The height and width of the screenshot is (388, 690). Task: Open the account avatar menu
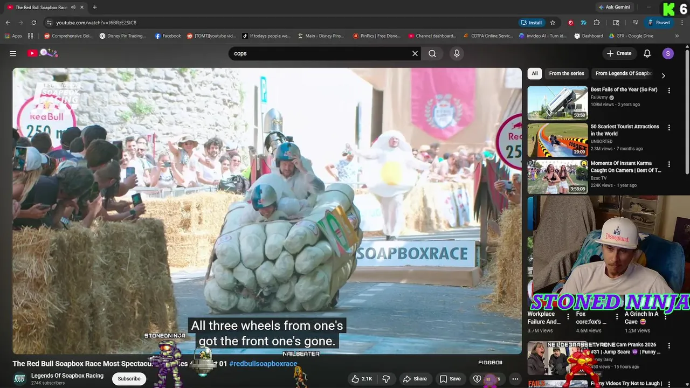pyautogui.click(x=668, y=53)
